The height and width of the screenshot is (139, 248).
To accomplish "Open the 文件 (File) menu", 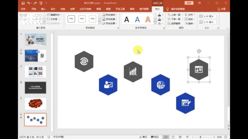I will (23, 9).
